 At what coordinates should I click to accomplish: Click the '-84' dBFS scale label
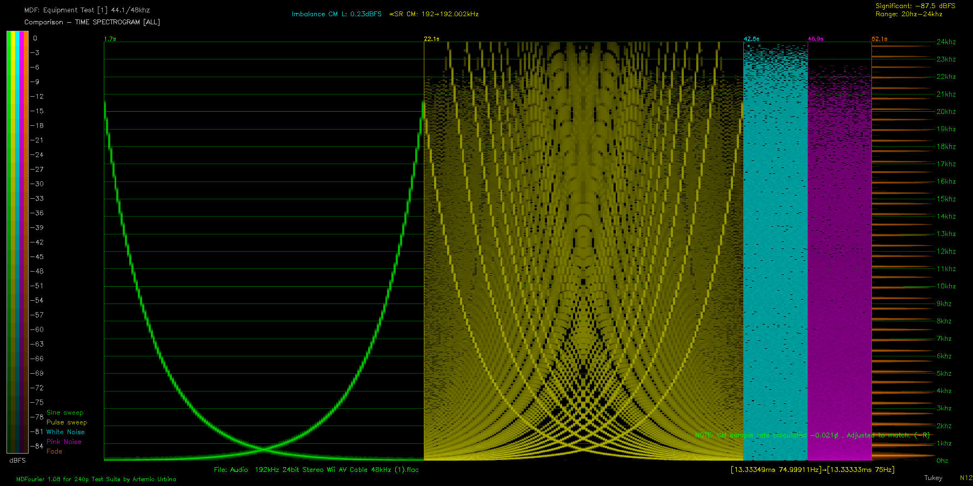pos(37,447)
